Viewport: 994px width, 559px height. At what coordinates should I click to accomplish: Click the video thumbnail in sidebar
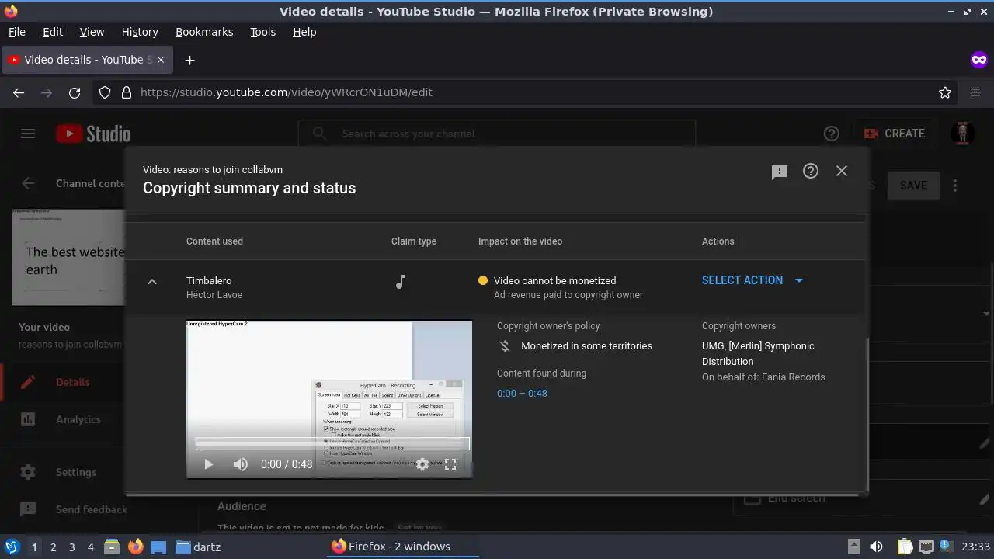(x=68, y=257)
